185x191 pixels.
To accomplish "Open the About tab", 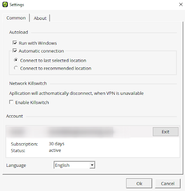I will [x=40, y=18].
